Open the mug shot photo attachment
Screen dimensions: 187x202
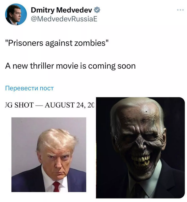49,155
